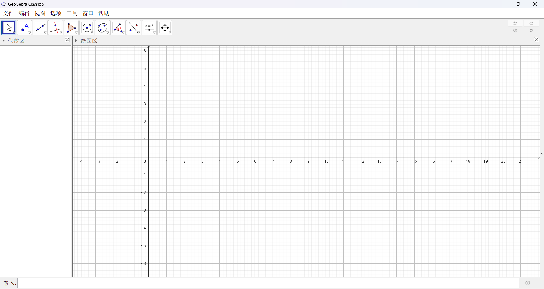Viewport: 544px width, 289px height.
Task: Open the 工具 menu
Action: [72, 13]
